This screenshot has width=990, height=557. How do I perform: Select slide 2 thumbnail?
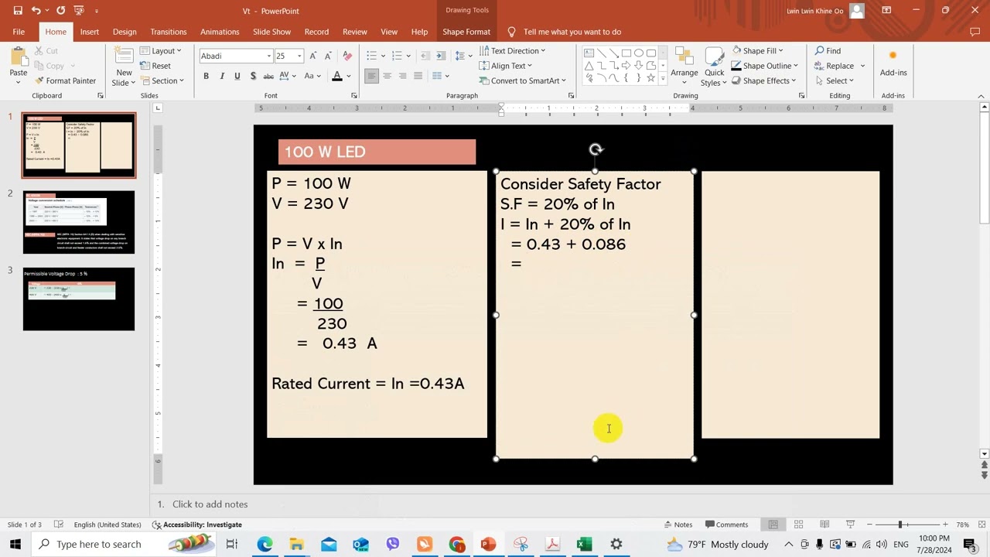(x=79, y=222)
